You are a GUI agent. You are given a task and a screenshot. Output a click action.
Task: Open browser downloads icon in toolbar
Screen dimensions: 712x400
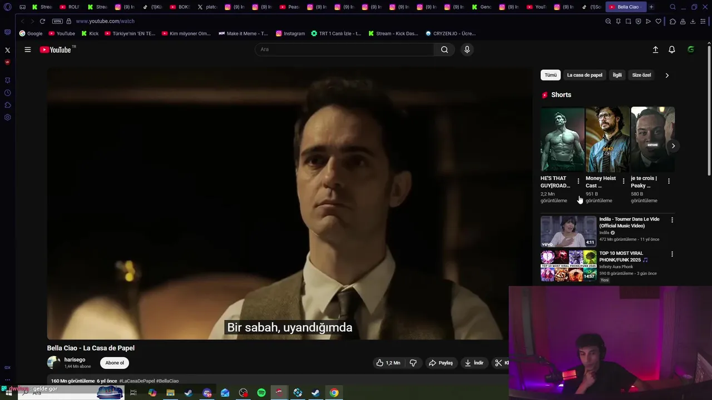tap(693, 21)
